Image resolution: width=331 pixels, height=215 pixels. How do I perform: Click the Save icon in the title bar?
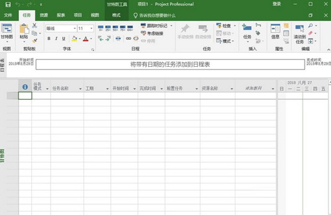pyautogui.click(x=8, y=4)
